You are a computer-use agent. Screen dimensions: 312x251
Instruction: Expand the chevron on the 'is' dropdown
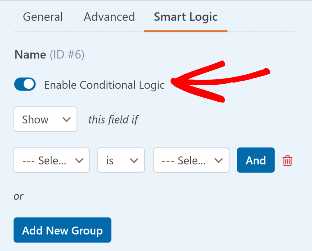pos(134,160)
